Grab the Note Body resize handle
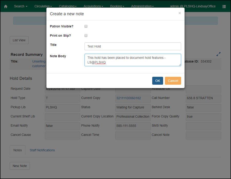 point(180,65)
